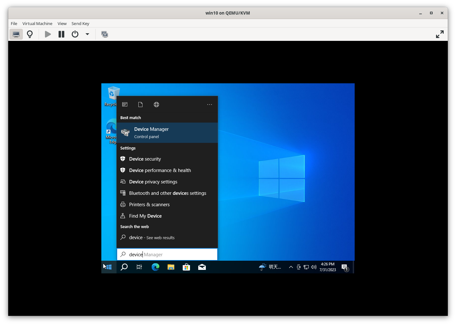This screenshot has width=456, height=325.
Task: Click the search input box
Action: click(167, 254)
